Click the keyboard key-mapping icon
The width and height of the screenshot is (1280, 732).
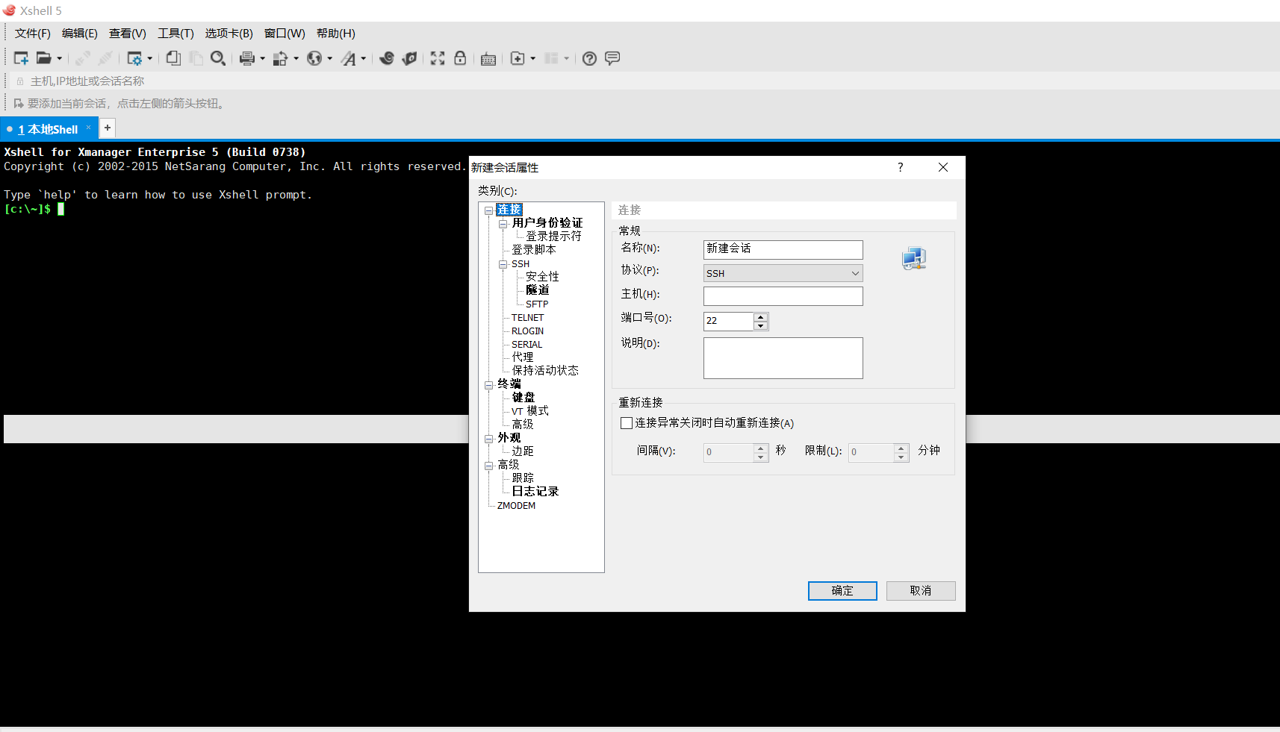tap(488, 59)
